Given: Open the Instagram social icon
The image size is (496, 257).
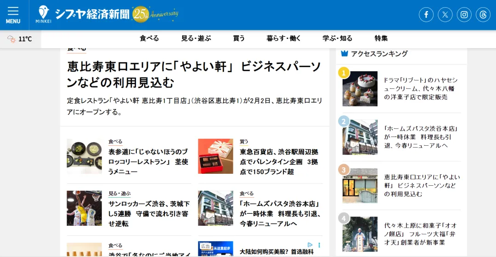Looking at the screenshot, I should tap(464, 15).
